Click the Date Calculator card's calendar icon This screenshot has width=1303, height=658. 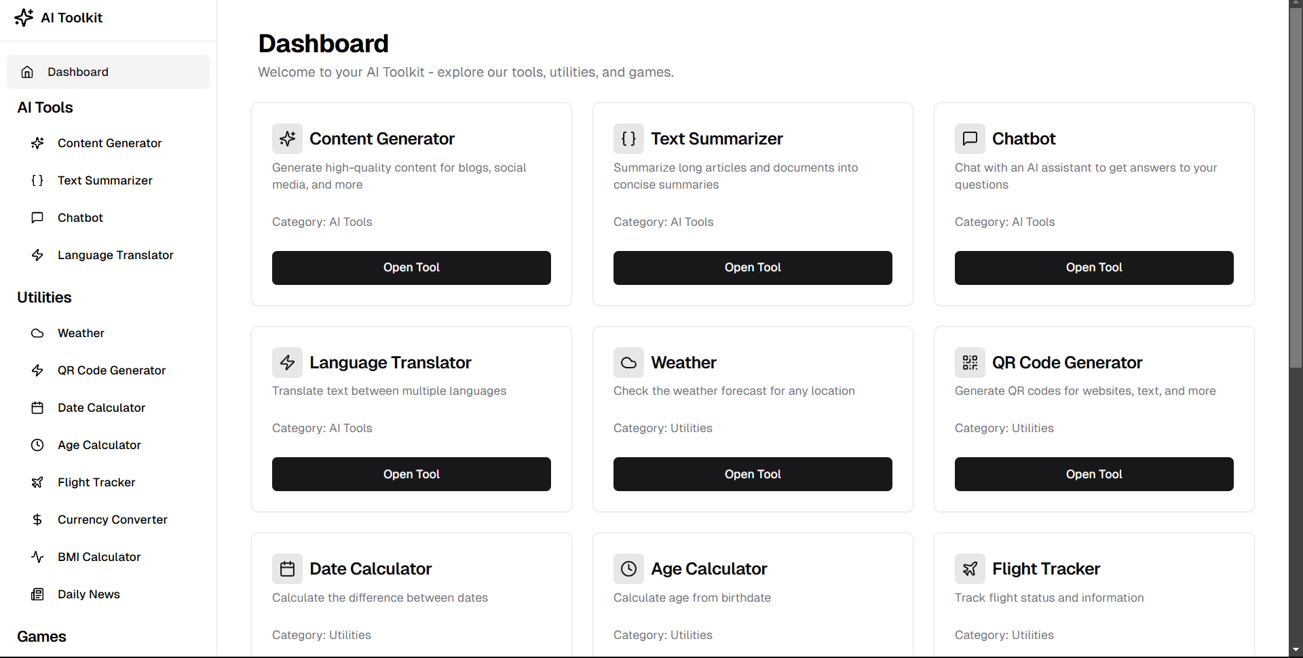[x=287, y=568]
